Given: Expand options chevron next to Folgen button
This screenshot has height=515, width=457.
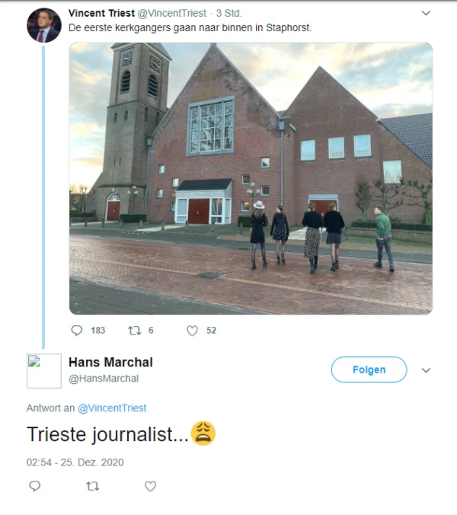Looking at the screenshot, I should (426, 370).
